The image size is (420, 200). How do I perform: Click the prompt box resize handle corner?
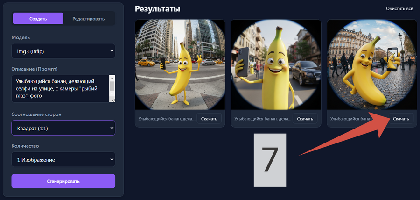[112, 99]
